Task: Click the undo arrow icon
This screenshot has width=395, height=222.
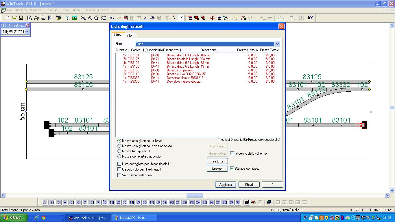Action: click(112, 18)
